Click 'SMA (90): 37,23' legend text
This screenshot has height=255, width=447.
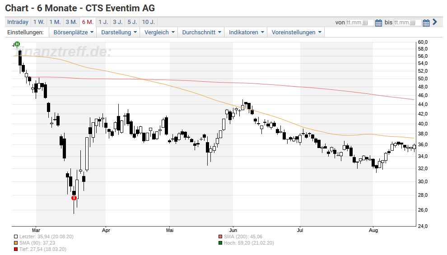pos(37,243)
